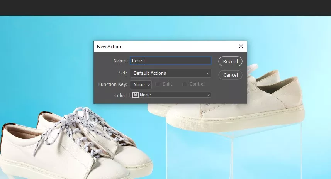The width and height of the screenshot is (331, 179).
Task: Close the New Action dialog
Action: click(241, 46)
